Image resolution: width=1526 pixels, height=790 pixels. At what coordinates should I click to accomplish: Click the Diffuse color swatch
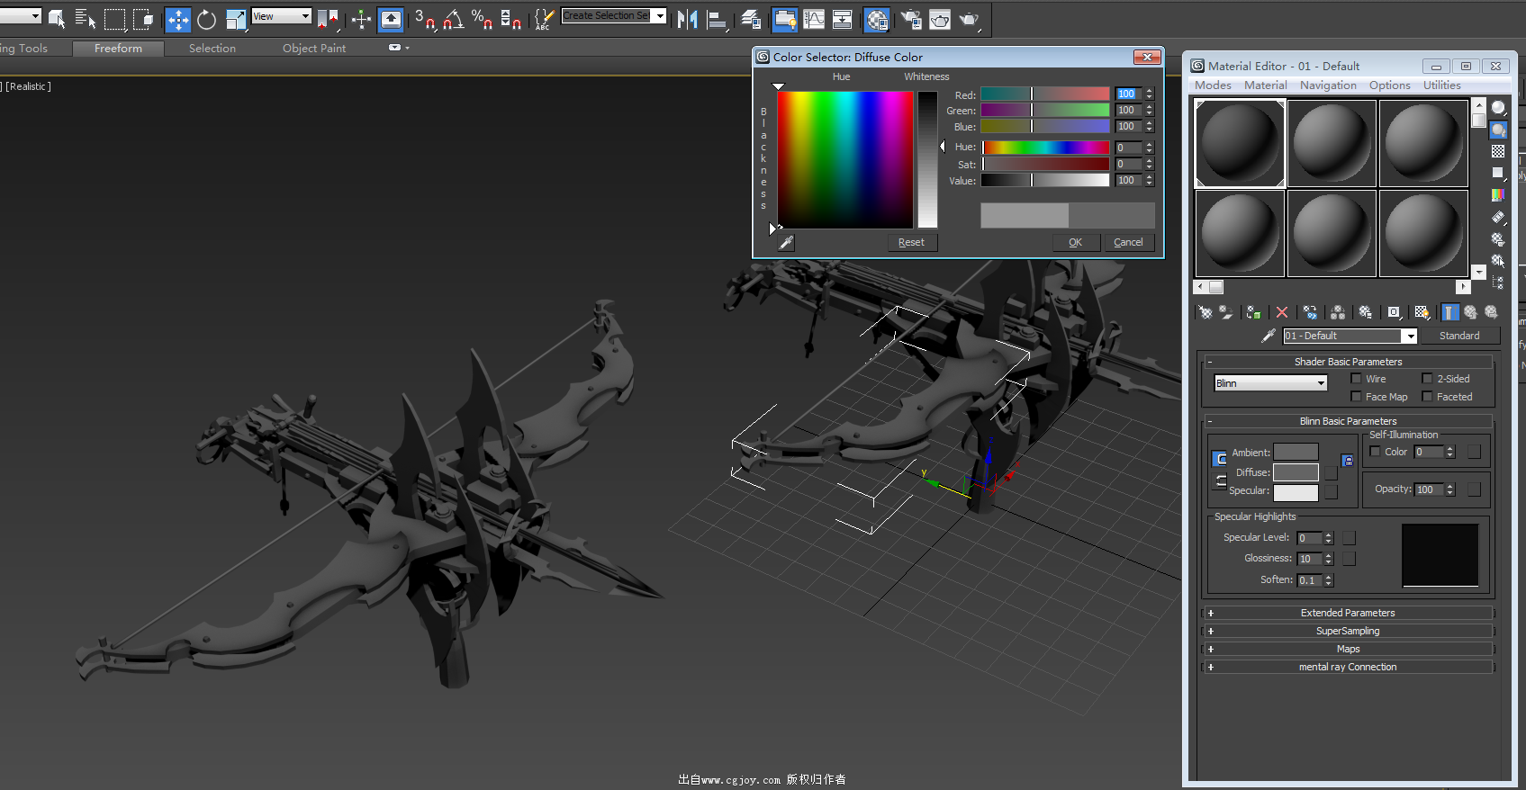pos(1296,472)
